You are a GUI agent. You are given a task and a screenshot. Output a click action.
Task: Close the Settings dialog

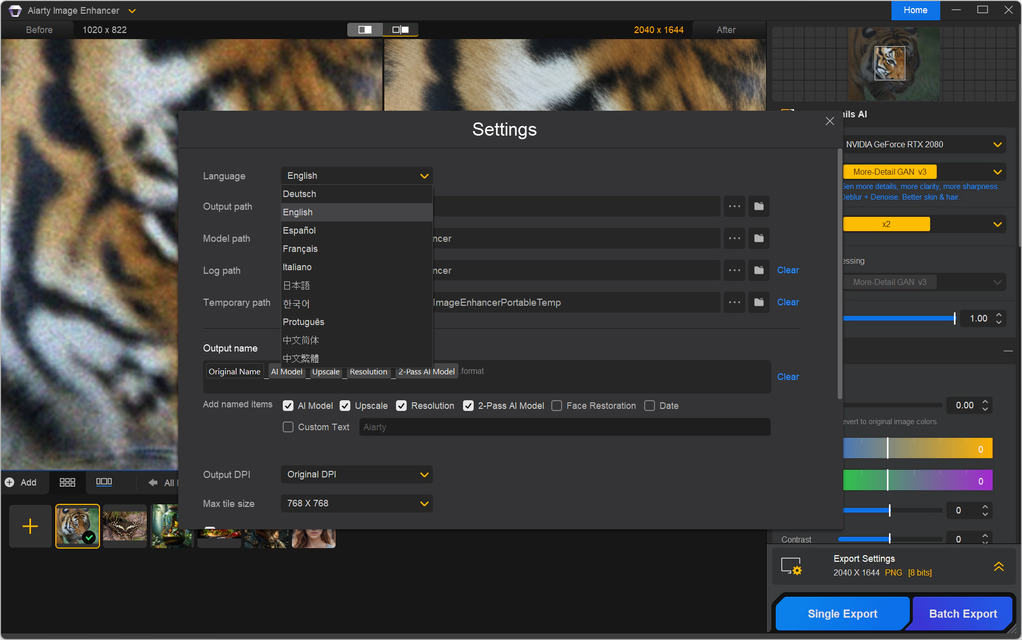point(830,121)
